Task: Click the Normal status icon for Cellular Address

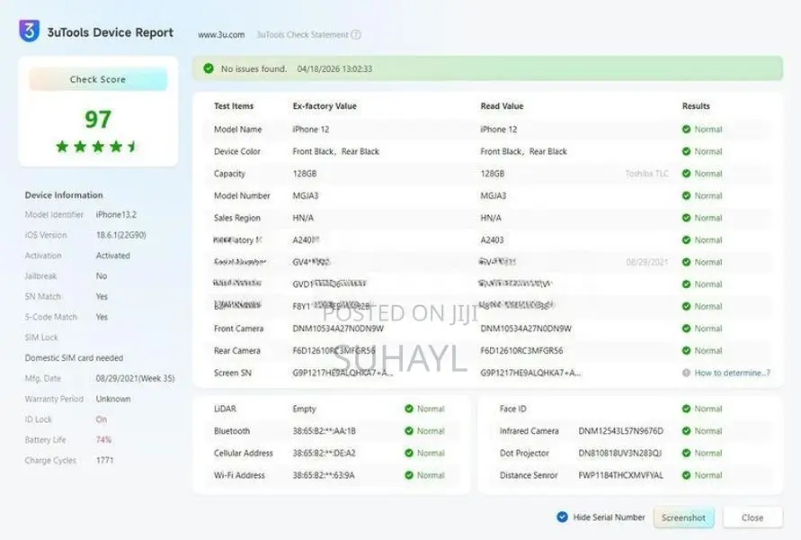Action: click(409, 453)
